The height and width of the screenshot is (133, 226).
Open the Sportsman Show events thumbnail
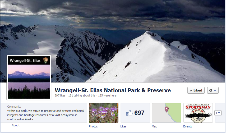click(198, 113)
